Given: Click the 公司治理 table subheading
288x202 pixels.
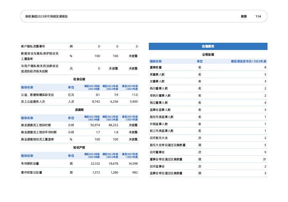Looking at the screenshot, I should click(x=208, y=55).
